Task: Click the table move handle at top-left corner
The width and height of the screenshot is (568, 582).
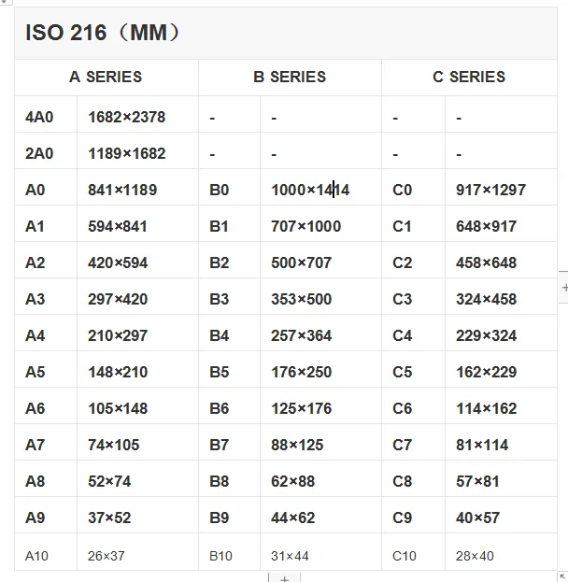Action: coord(5,4)
